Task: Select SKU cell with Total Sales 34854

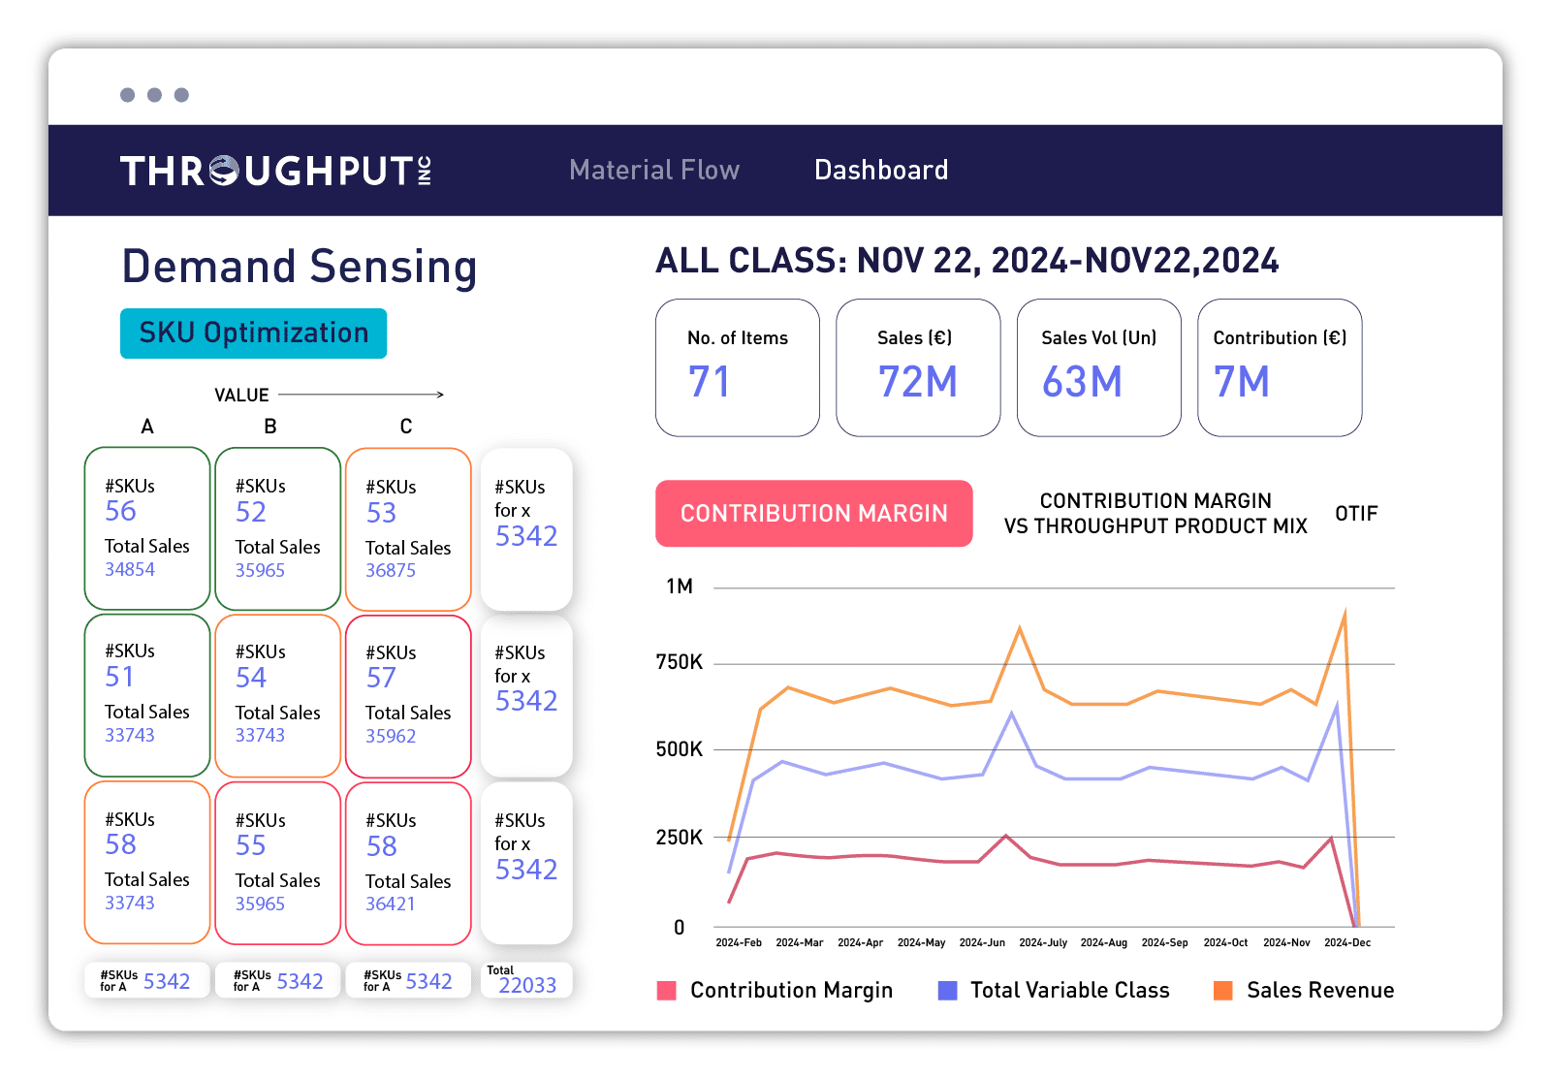Action: (x=147, y=528)
